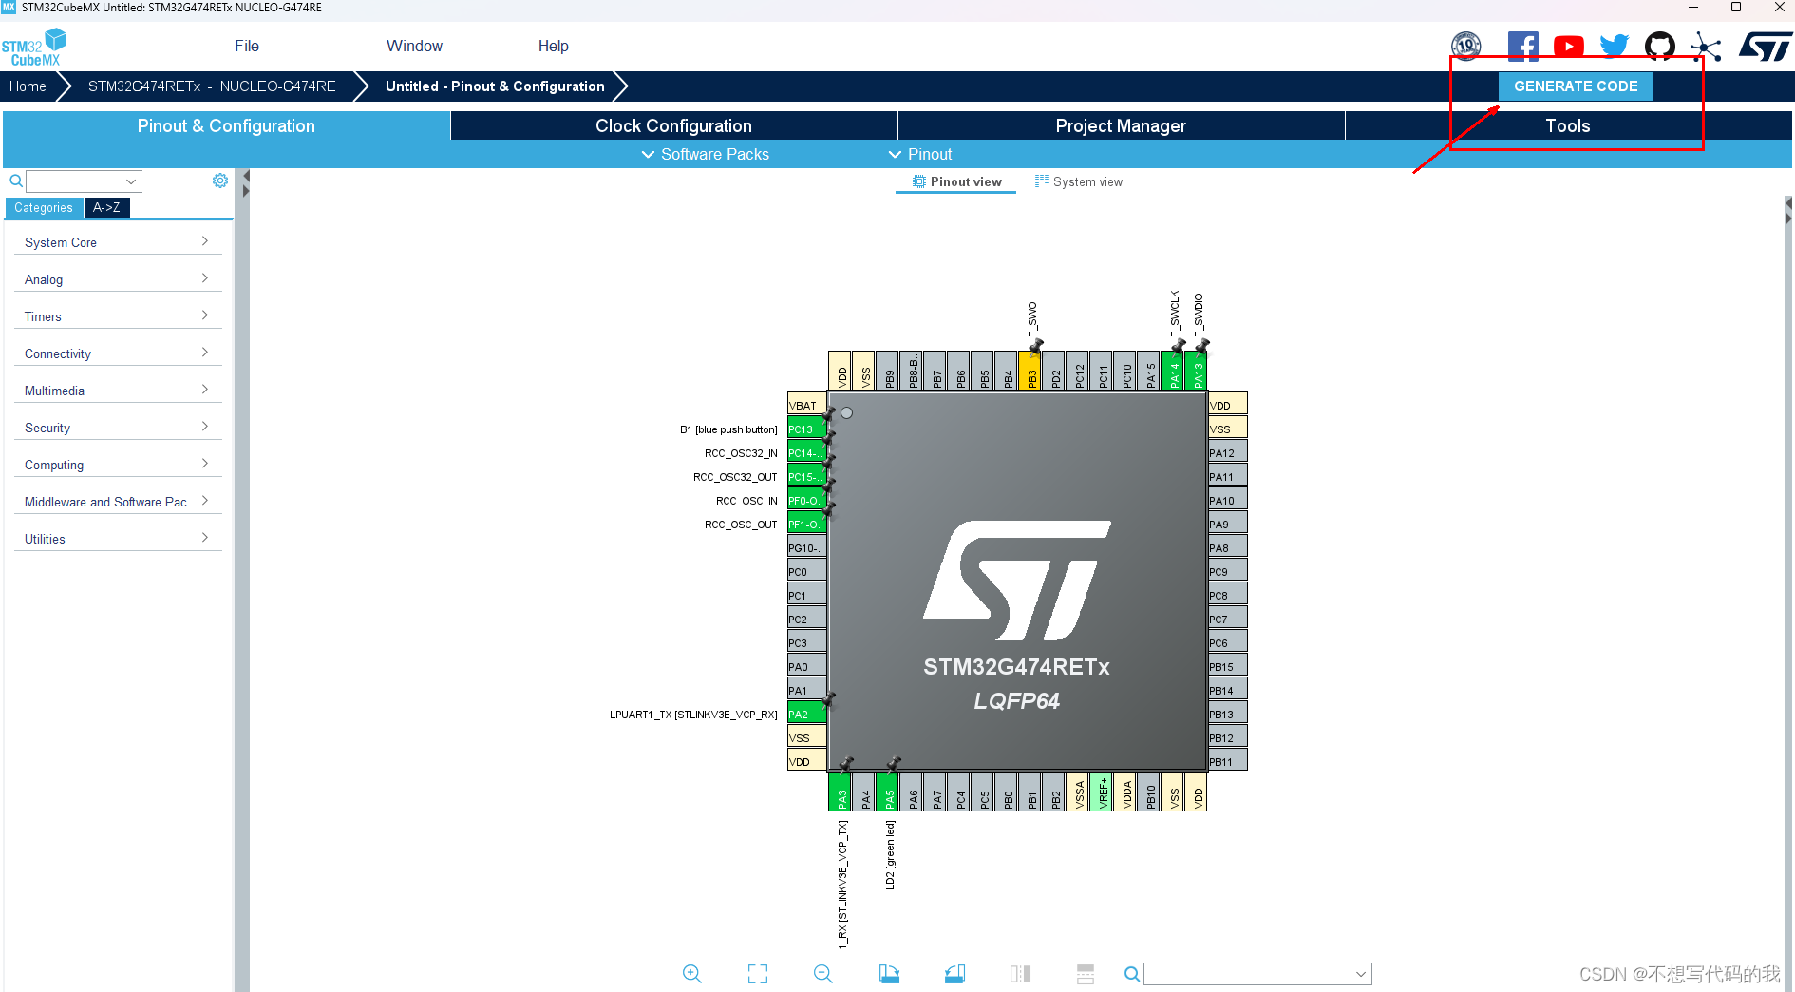Toggle the vertical split view icon
This screenshot has width=1795, height=992.
point(1020,974)
